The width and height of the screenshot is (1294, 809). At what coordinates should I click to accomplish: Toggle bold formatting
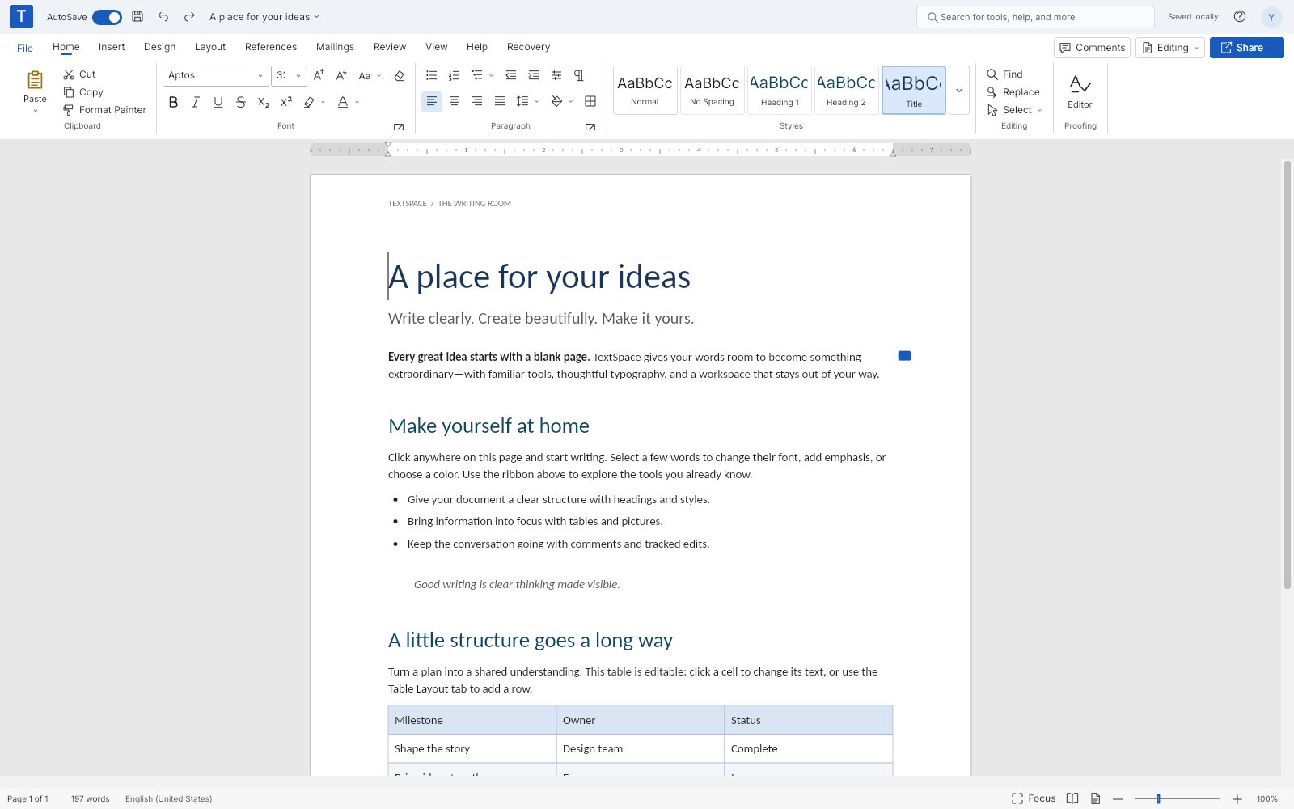pyautogui.click(x=173, y=102)
